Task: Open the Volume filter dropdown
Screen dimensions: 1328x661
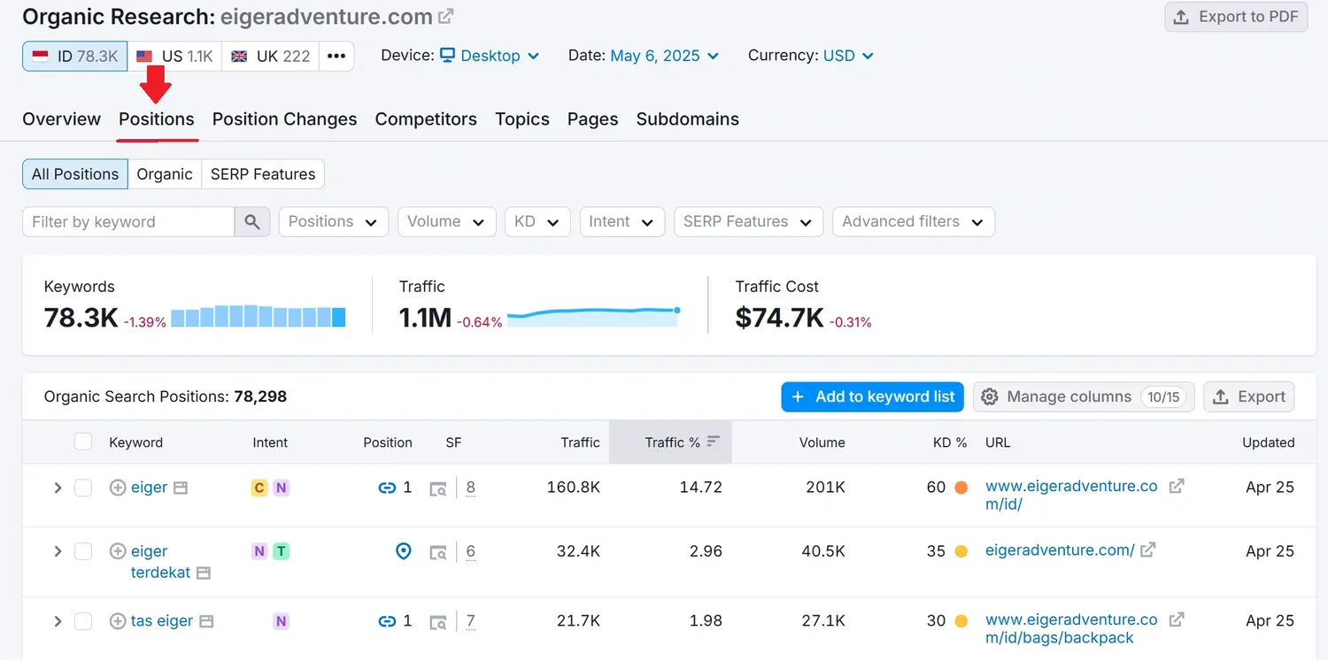Action: pos(447,222)
